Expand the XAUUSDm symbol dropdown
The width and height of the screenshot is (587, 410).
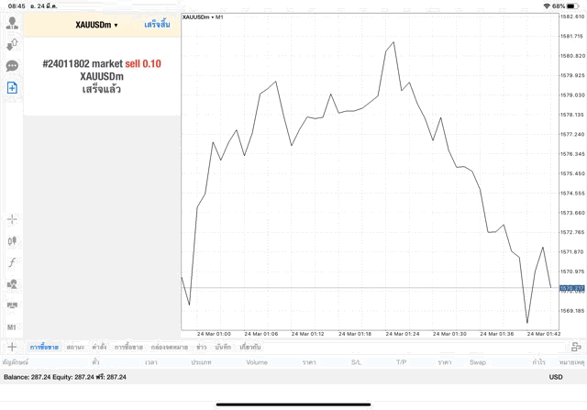point(96,24)
